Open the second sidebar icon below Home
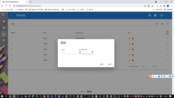This screenshot has width=174, height=98. click(x=4, y=27)
